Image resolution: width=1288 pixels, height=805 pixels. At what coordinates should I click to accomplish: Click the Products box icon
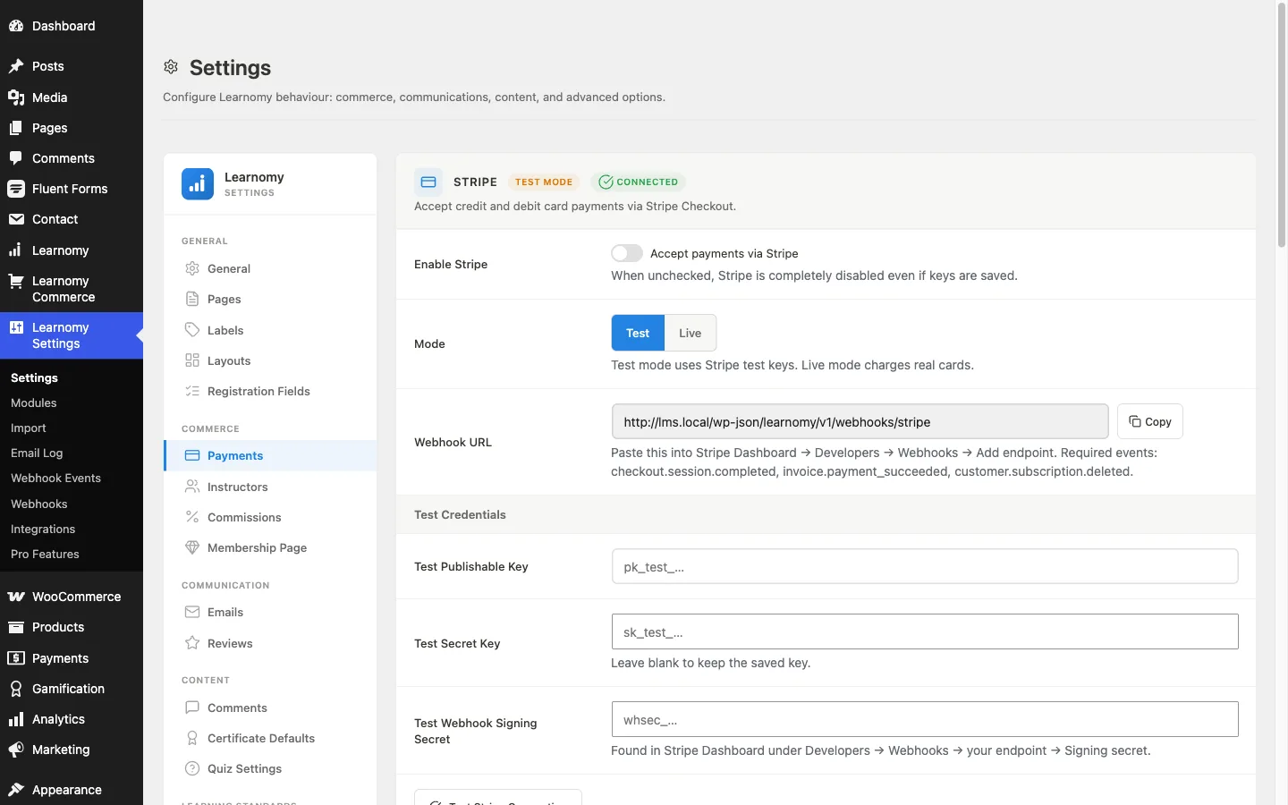click(16, 627)
